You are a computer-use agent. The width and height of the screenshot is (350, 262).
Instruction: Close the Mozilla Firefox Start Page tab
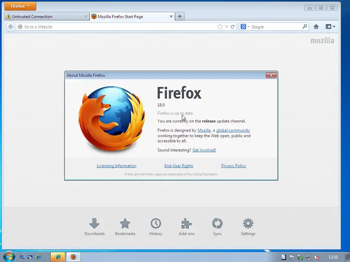(x=171, y=16)
